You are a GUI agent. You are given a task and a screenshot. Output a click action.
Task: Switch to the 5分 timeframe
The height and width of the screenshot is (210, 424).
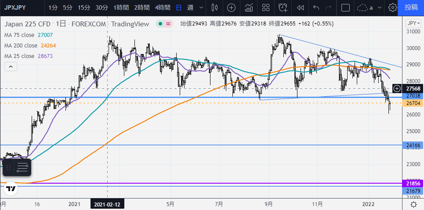coord(67,7)
